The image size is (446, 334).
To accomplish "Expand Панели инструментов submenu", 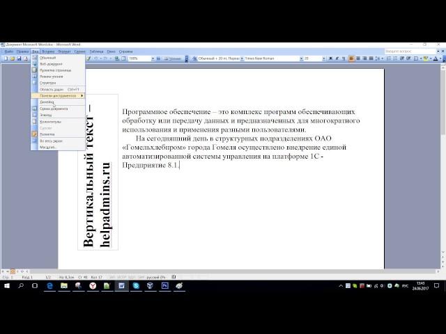I will click(x=59, y=95).
